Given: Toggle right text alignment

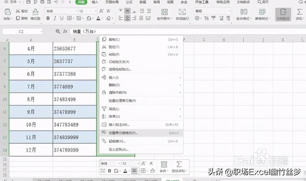Looking at the screenshot, I should [x=134, y=18].
